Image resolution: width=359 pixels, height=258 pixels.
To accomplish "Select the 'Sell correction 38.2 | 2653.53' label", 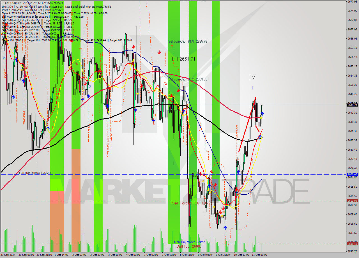I will (188, 79).
